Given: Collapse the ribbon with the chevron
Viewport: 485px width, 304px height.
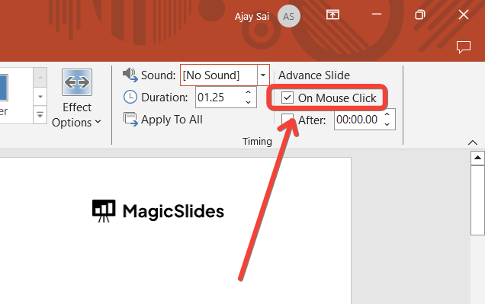Looking at the screenshot, I should (x=472, y=142).
